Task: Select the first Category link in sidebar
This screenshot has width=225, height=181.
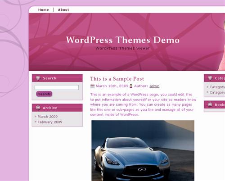Action: [217, 87]
